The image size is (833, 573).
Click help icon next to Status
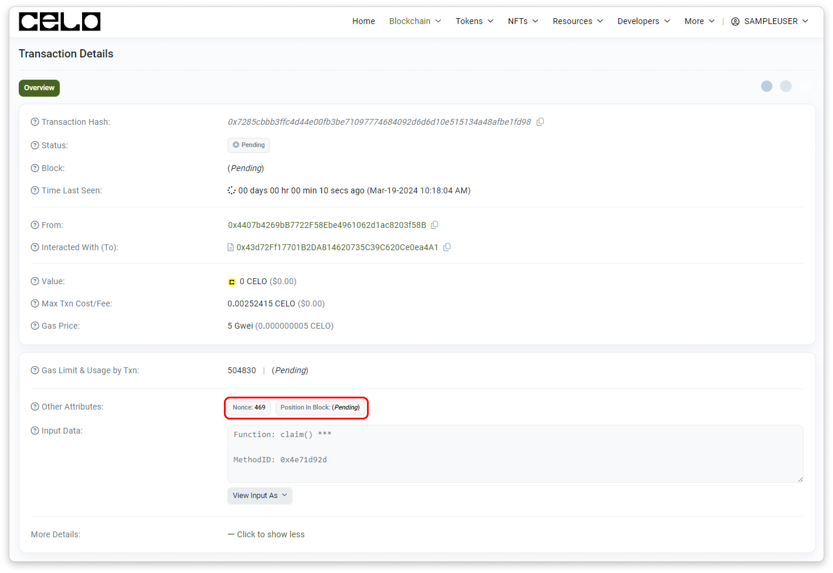[35, 145]
